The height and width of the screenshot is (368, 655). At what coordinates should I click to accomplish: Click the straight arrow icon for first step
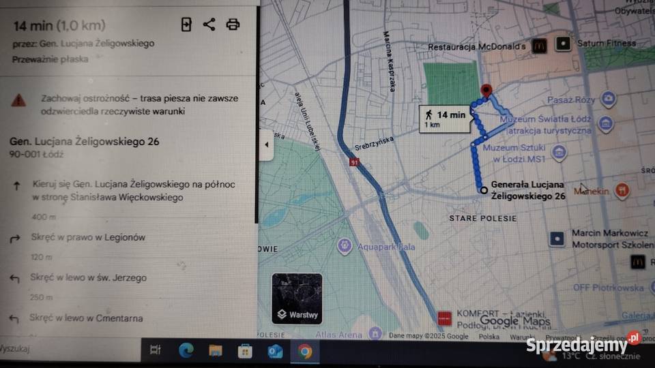pyautogui.click(x=16, y=185)
